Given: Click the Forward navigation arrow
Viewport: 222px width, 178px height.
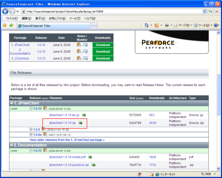Looking at the screenshot, I should click(12, 12).
